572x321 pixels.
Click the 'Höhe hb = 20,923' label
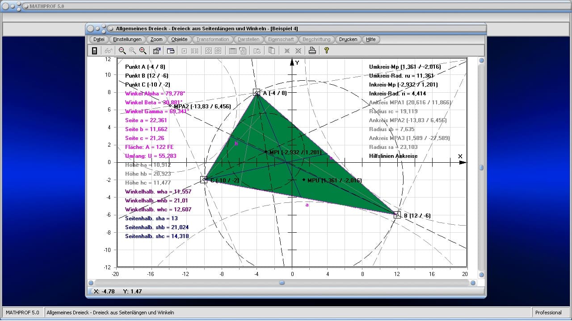pos(147,174)
